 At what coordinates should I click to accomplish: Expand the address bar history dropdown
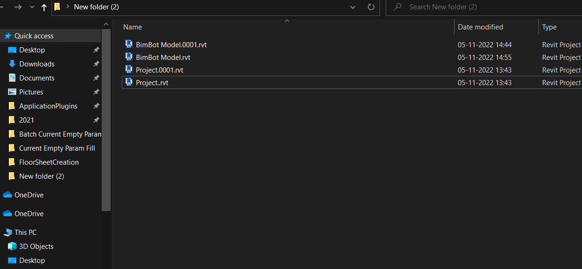pyautogui.click(x=353, y=7)
